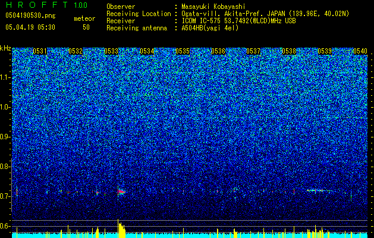Image resolution: width=374 pixels, height=238 pixels.
Task: Click the 0.8 kHz axis tick label
Action: coord(5,167)
